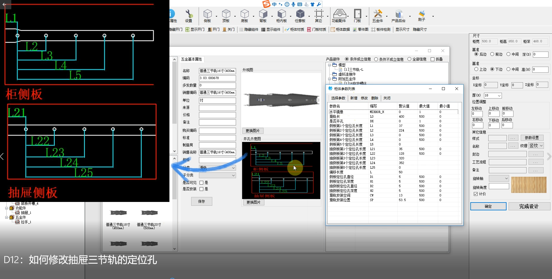Click the wood texture swatch
Viewport: 552px width, 279px height.
[x=529, y=185]
